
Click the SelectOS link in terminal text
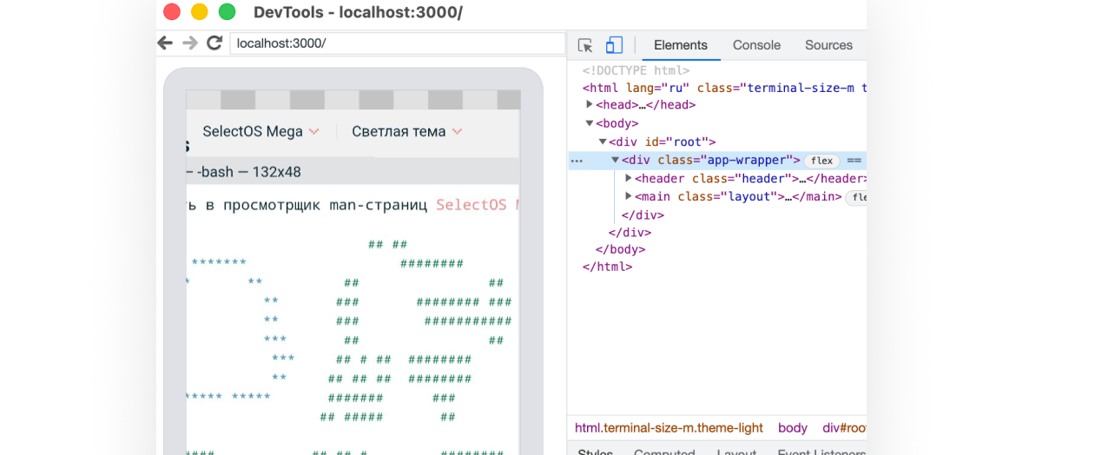[477, 205]
